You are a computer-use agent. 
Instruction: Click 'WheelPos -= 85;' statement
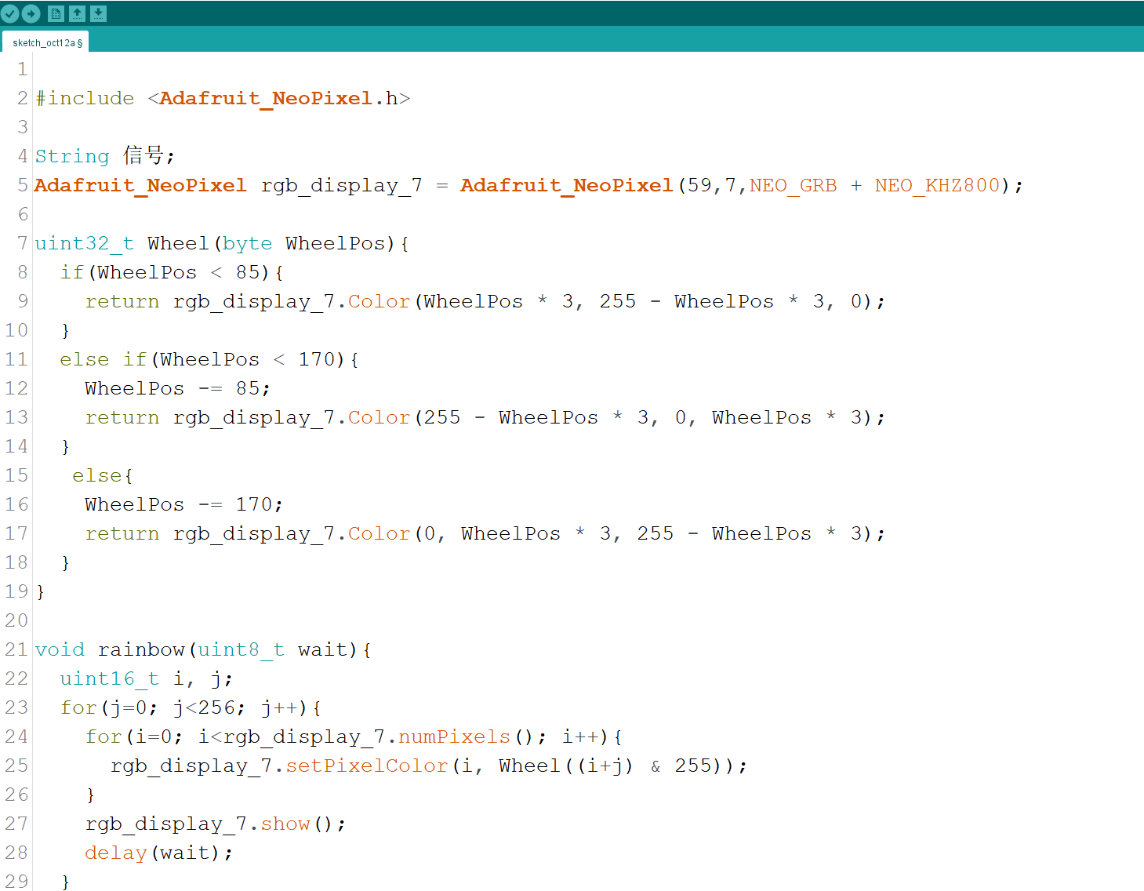[x=178, y=388]
